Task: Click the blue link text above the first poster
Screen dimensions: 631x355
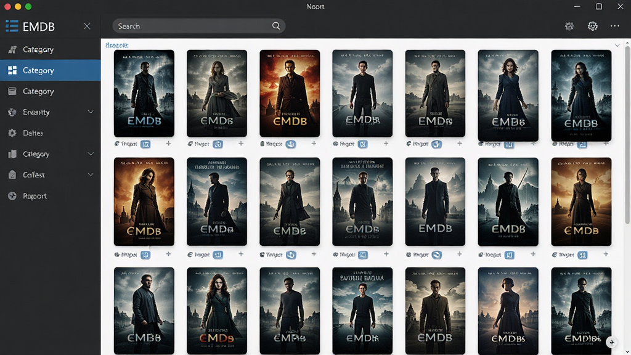Action: click(116, 45)
